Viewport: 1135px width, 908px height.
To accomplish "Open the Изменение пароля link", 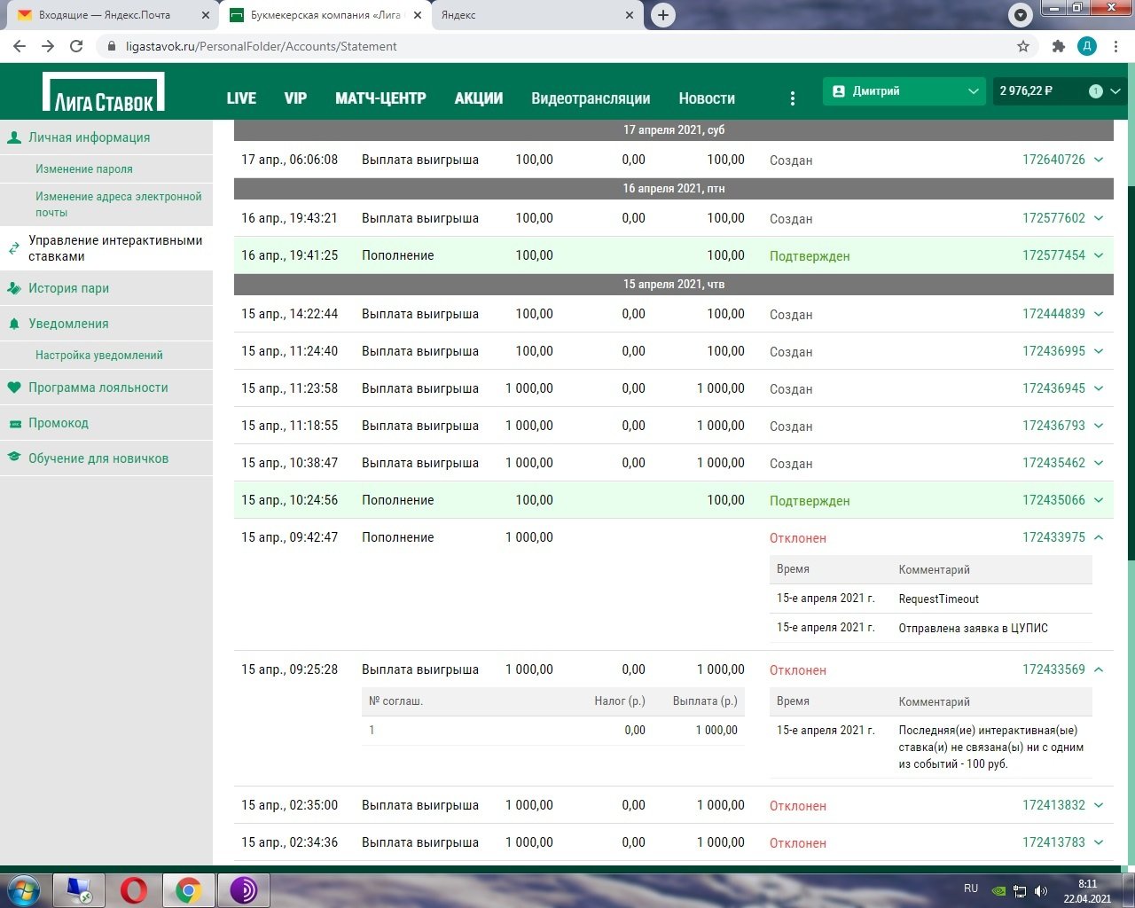I will coord(84,168).
